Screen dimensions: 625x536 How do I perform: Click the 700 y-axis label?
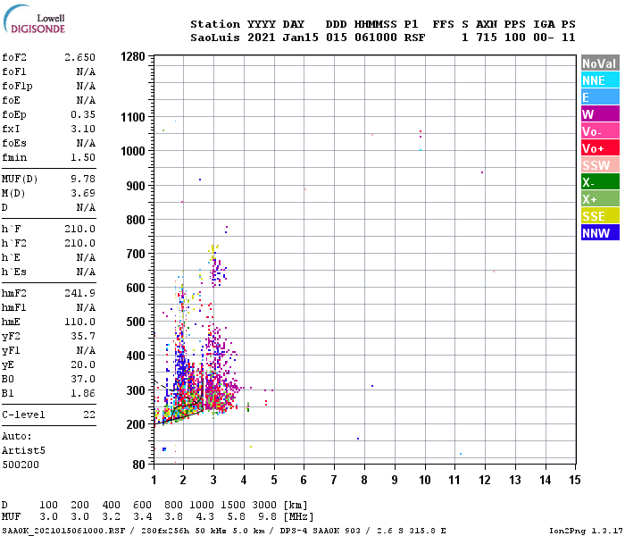click(136, 254)
